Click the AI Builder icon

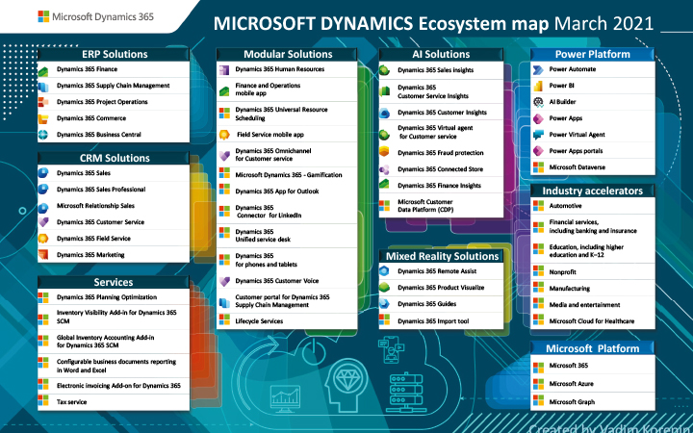point(538,102)
